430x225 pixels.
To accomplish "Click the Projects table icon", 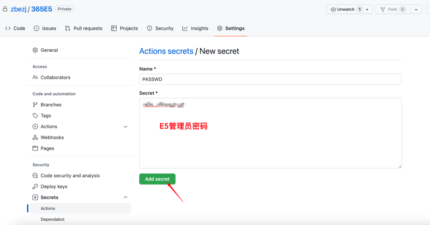I will click(114, 29).
